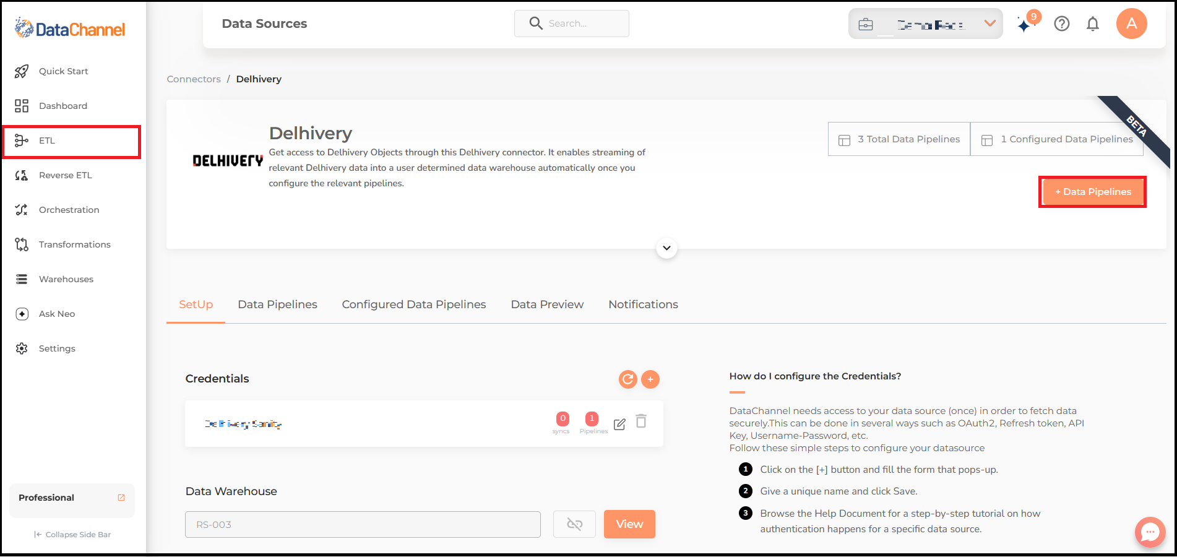Open the DataChannel logo home link

(70, 28)
